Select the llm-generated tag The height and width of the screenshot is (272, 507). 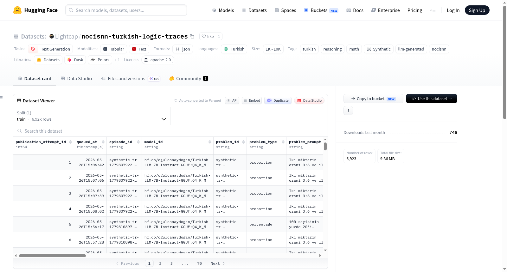[411, 49]
